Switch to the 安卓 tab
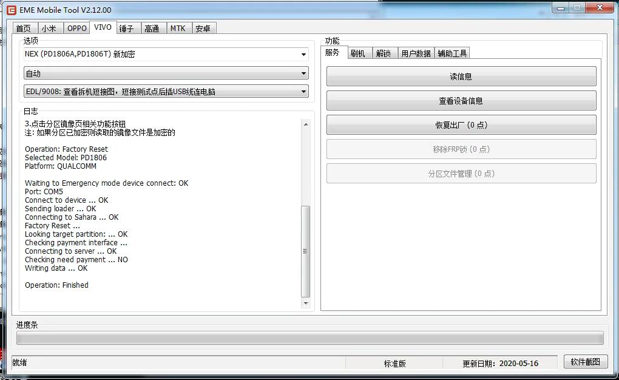Screen dimensions: 619x380 pyautogui.click(x=204, y=29)
